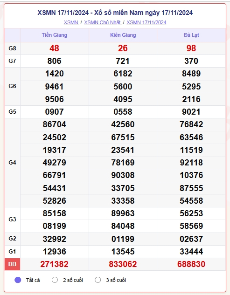This screenshot has height=295, width=230.
Task: Click Kiên Giang special prize 833062
Action: [x=123, y=264]
